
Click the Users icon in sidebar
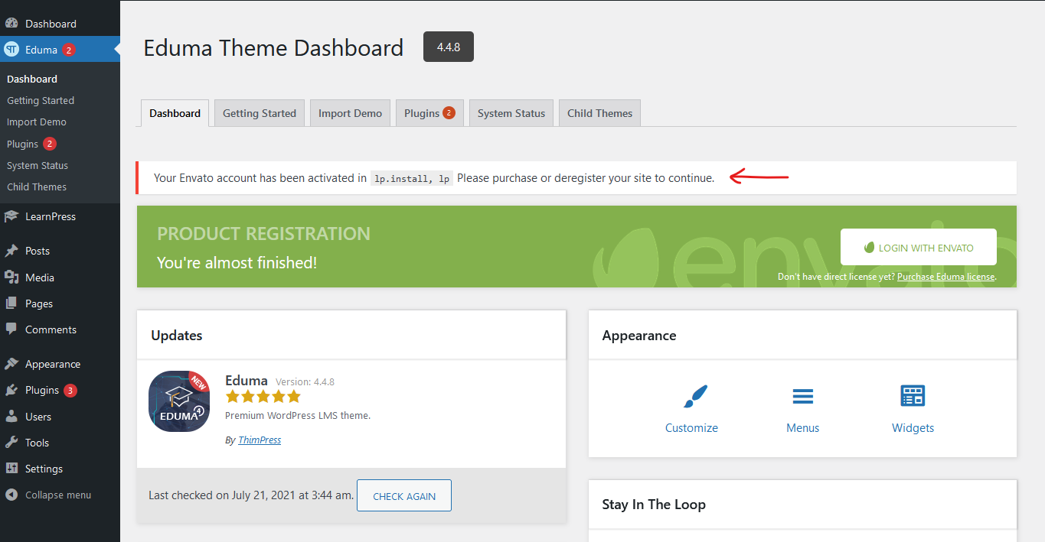tap(11, 417)
